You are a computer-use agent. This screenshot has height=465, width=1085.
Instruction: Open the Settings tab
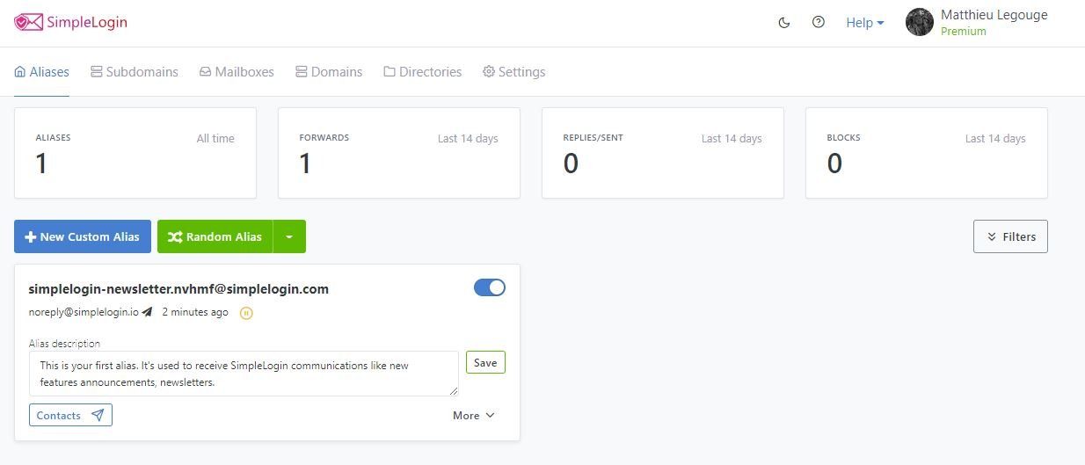click(x=514, y=72)
